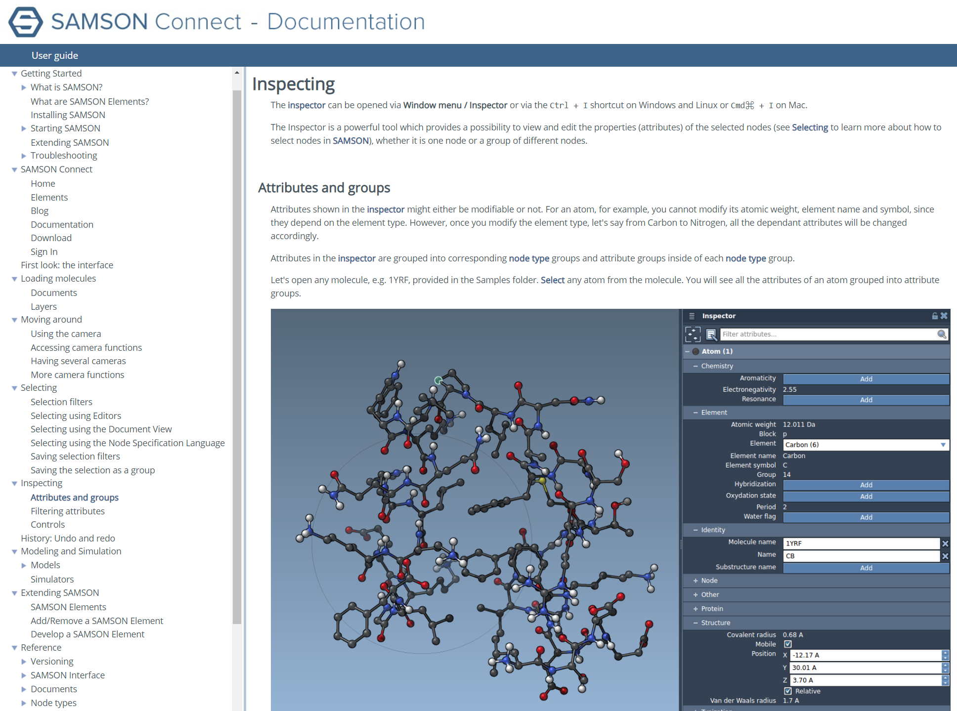Viewport: 957px width, 711px height.
Task: Click Add button for Aromaticity
Action: [866, 379]
